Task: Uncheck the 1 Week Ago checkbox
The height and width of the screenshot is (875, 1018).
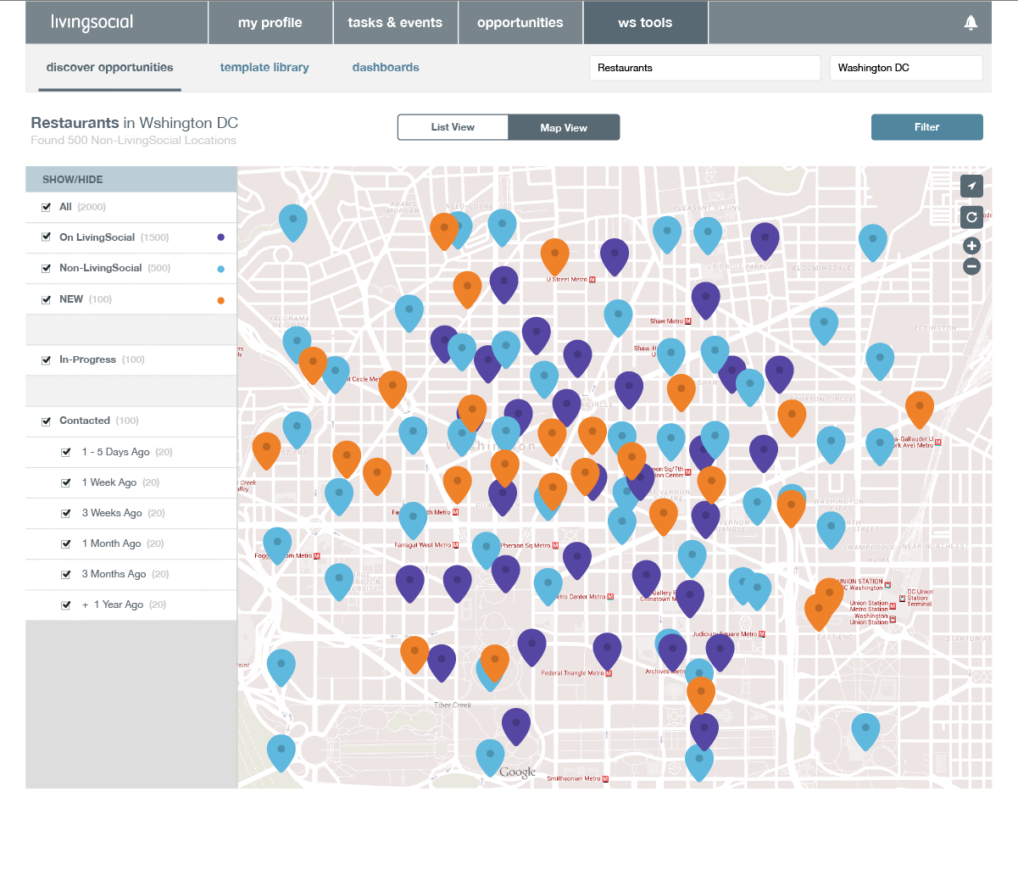Action: pyautogui.click(x=66, y=482)
